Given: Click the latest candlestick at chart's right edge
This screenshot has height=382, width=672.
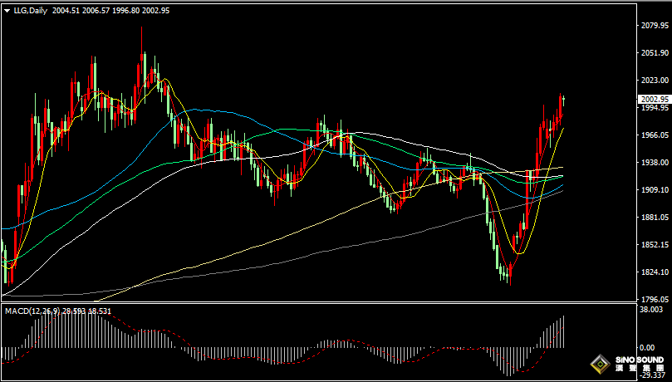Looking at the screenshot, I should [x=563, y=100].
